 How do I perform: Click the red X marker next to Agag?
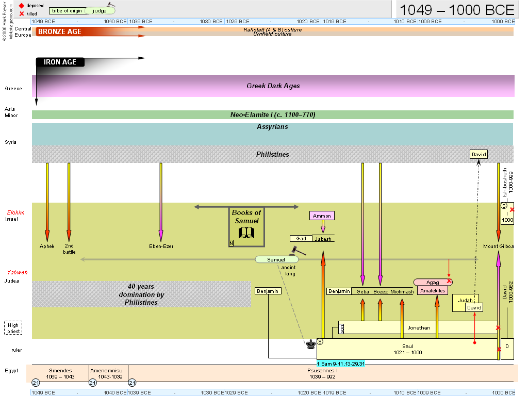coord(450,282)
